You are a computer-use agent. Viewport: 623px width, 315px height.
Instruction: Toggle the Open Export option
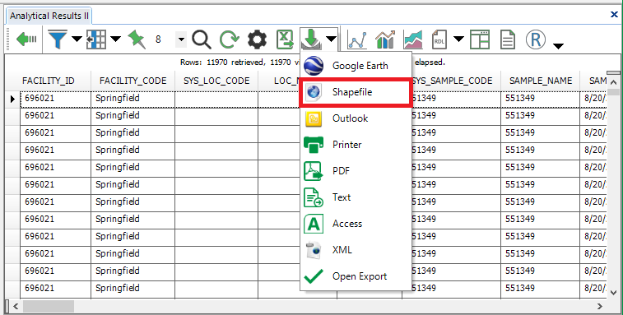click(x=356, y=276)
